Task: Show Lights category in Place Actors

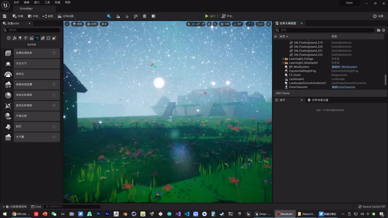Action: pos(20,38)
